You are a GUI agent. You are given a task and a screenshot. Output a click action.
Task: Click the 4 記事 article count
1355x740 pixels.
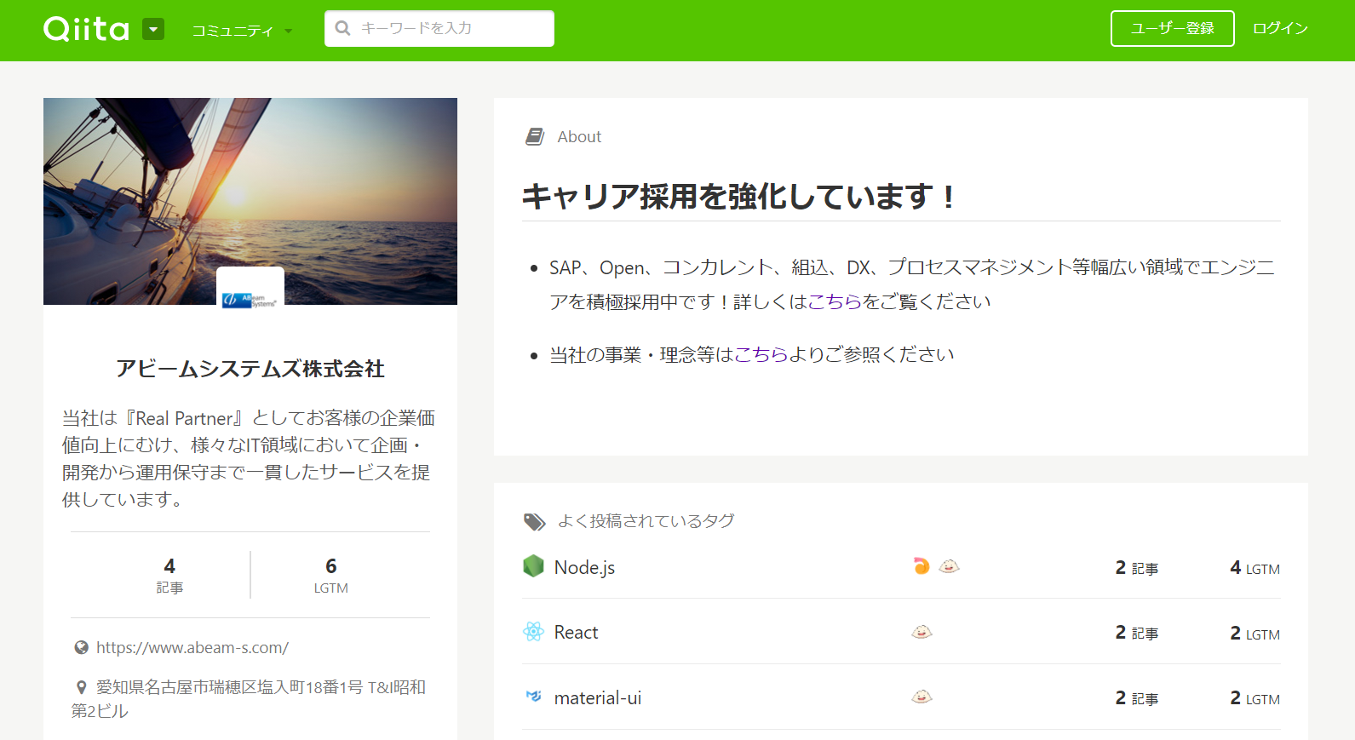coord(169,575)
